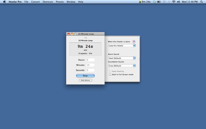
Task: Stop the running timer
Action: coord(85,76)
